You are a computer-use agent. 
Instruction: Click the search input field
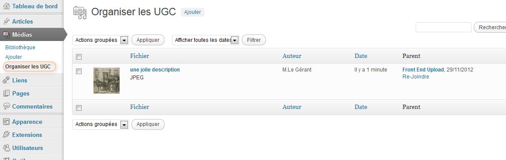click(x=444, y=27)
